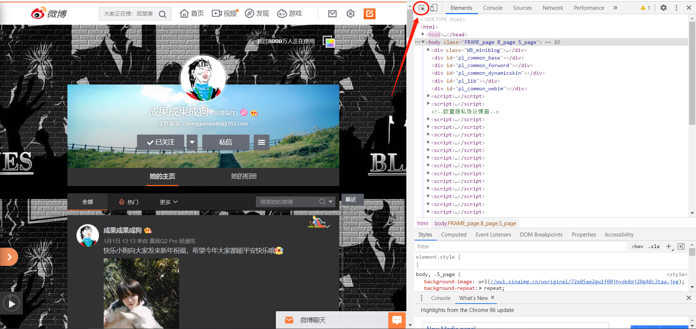Close the DevTools panel

click(689, 8)
